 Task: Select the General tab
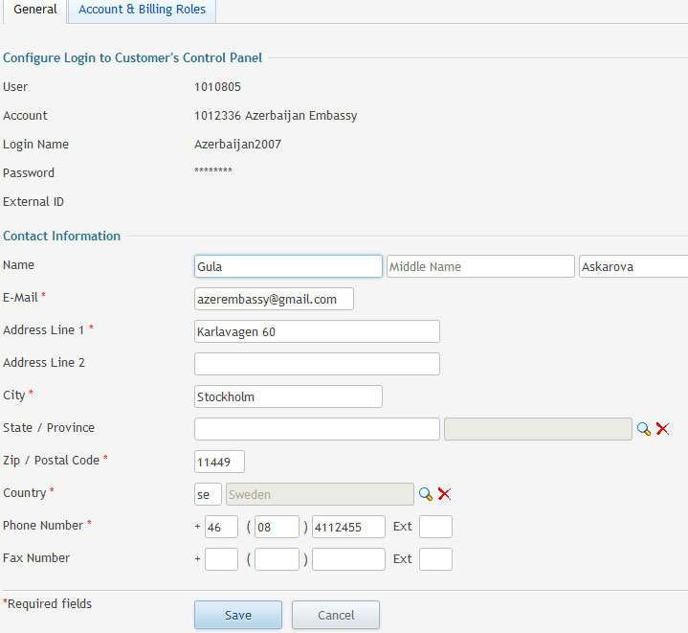(x=34, y=11)
